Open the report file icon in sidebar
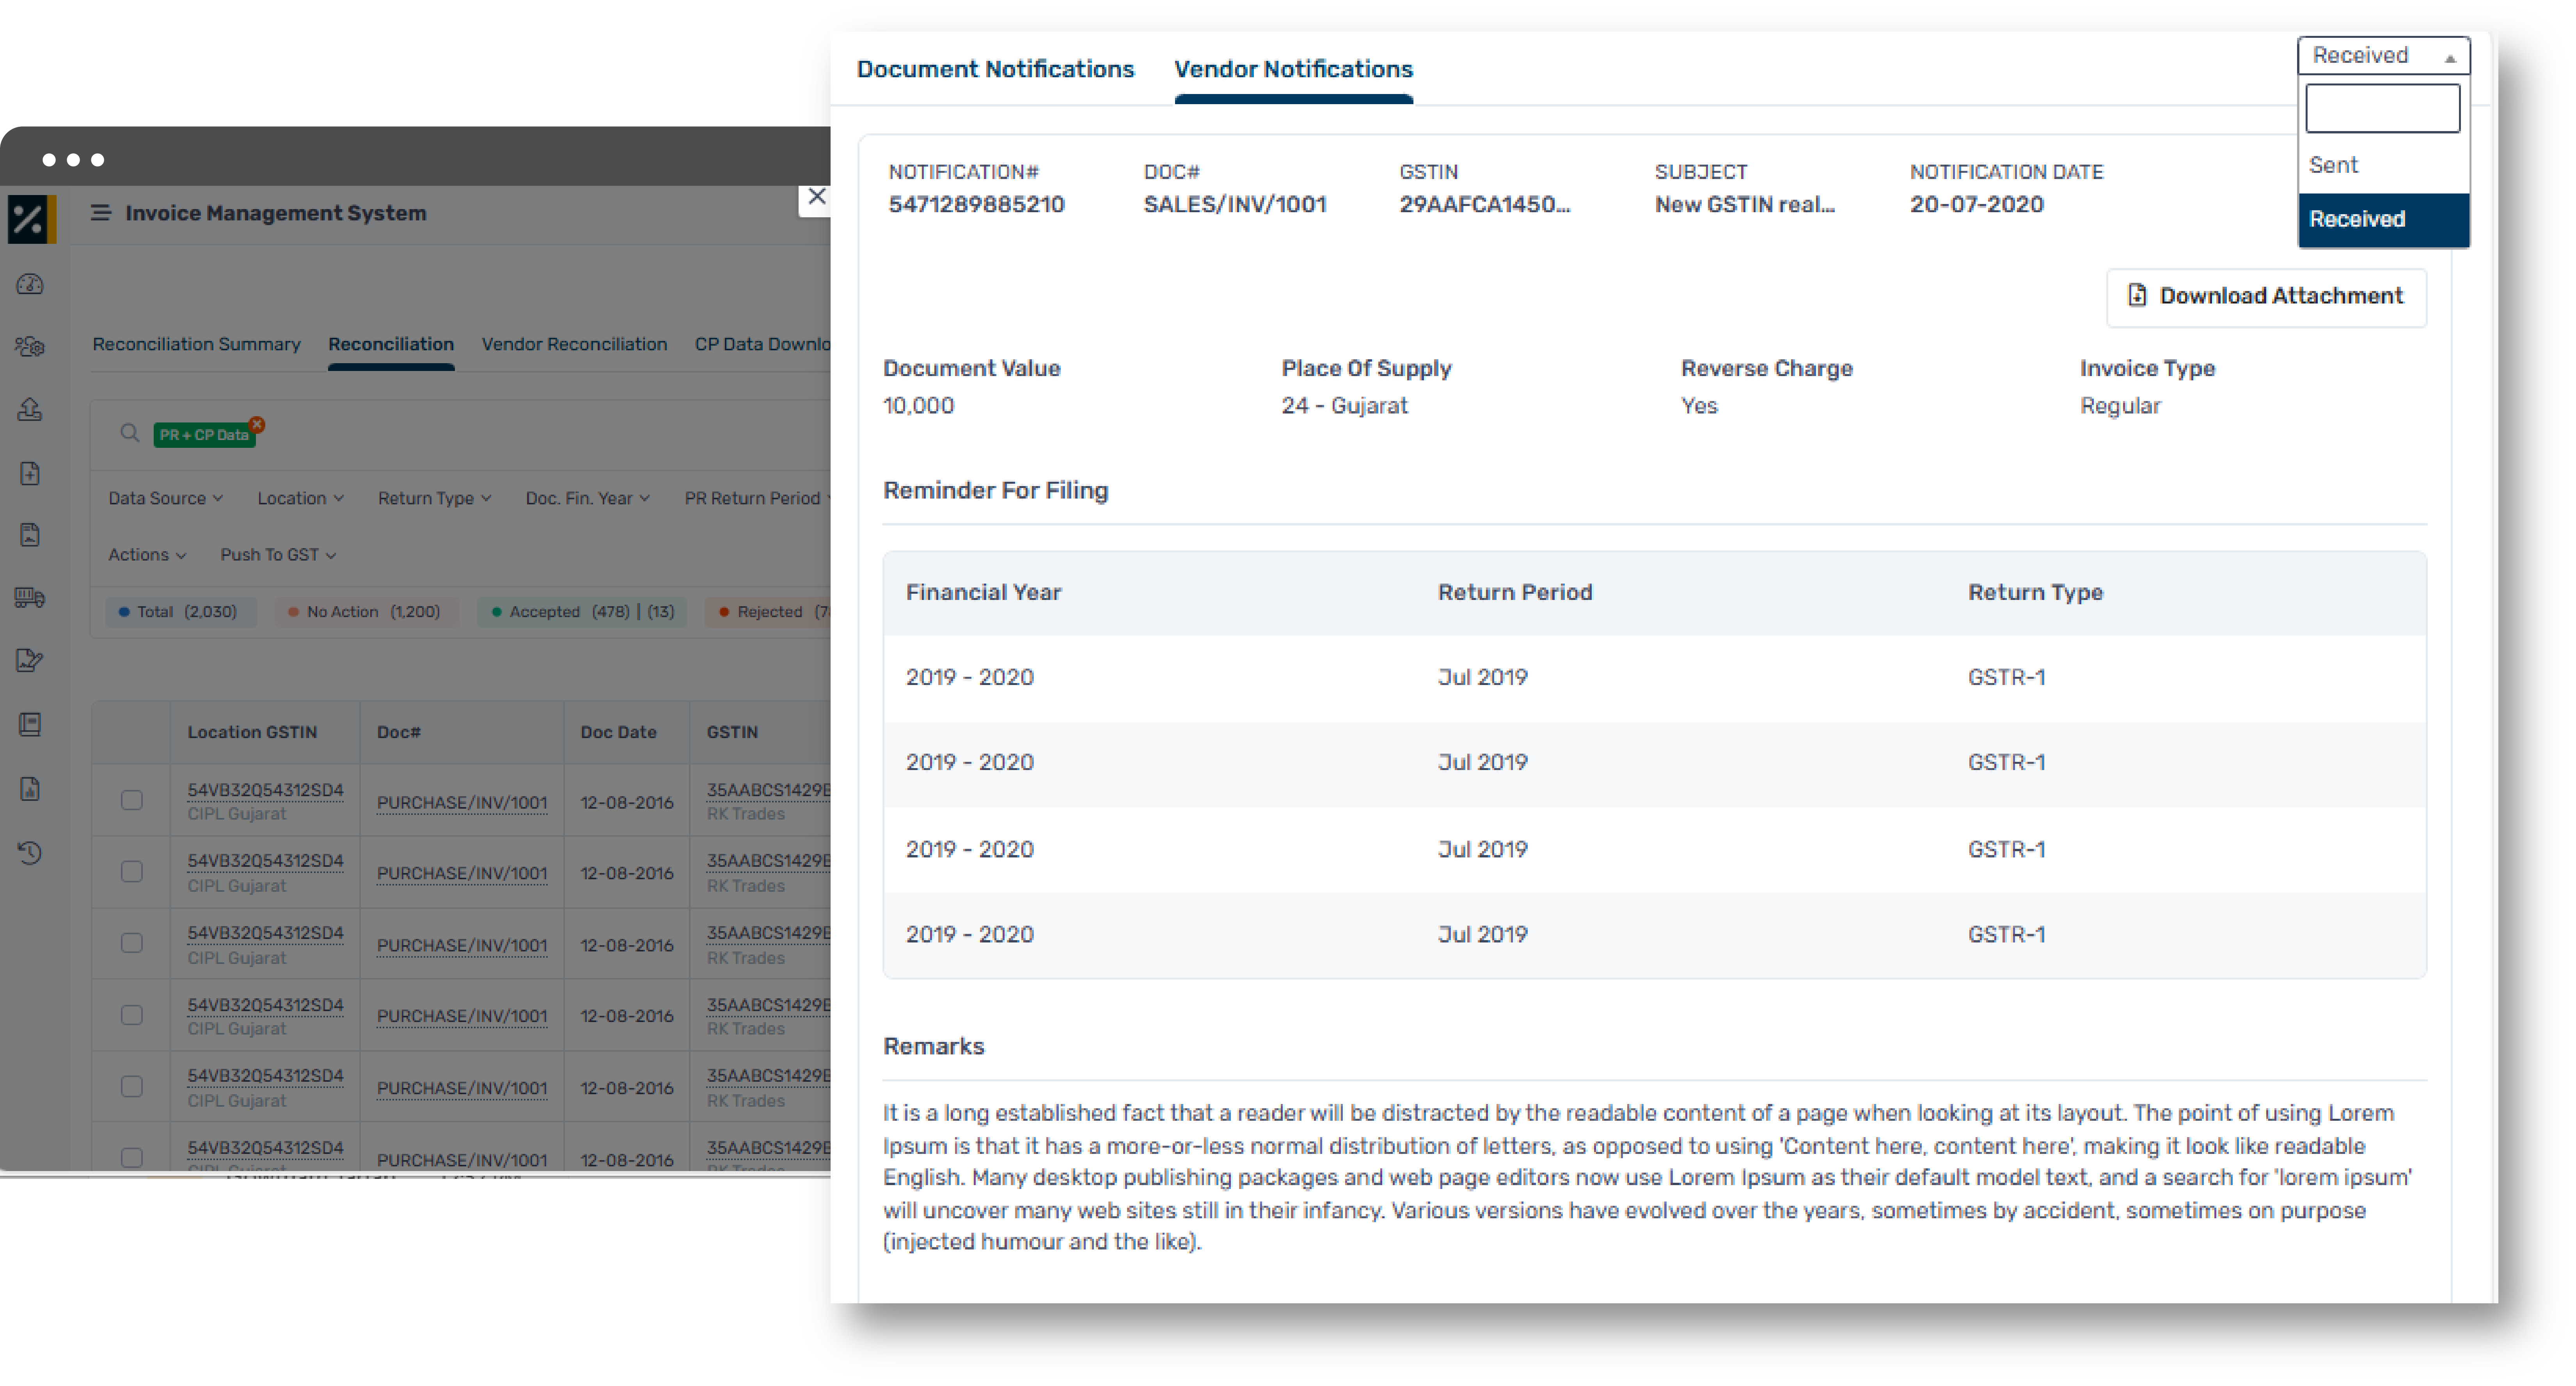This screenshot has width=2576, height=1386. point(30,789)
